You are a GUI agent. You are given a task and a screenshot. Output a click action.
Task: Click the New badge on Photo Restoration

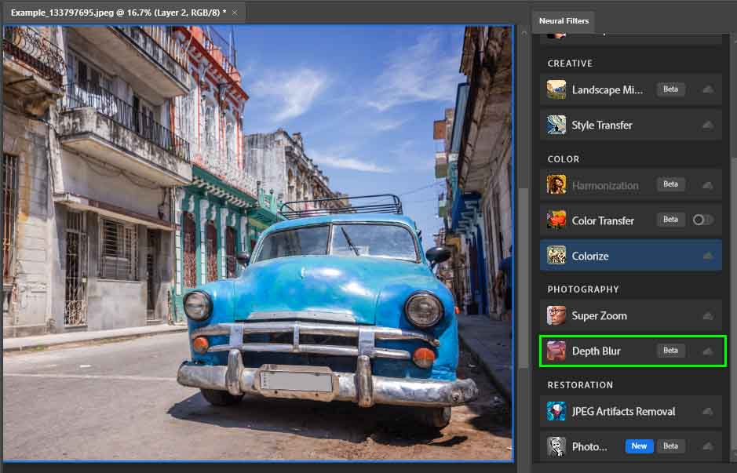pyautogui.click(x=639, y=446)
